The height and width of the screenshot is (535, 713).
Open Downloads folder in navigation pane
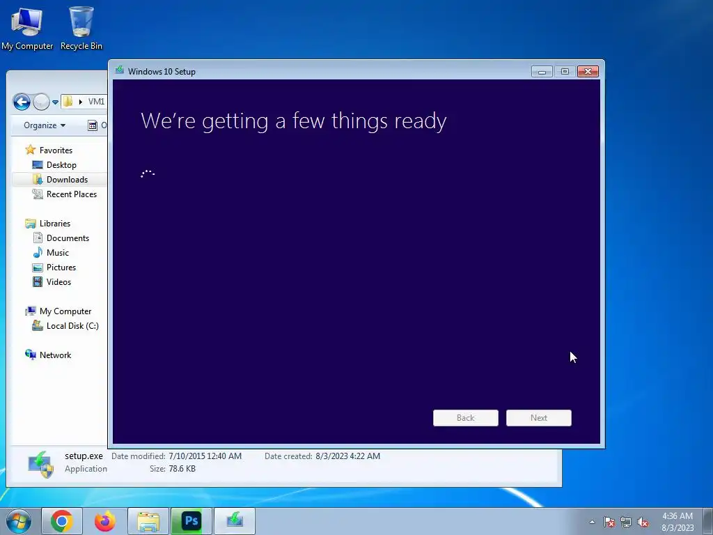coord(67,179)
